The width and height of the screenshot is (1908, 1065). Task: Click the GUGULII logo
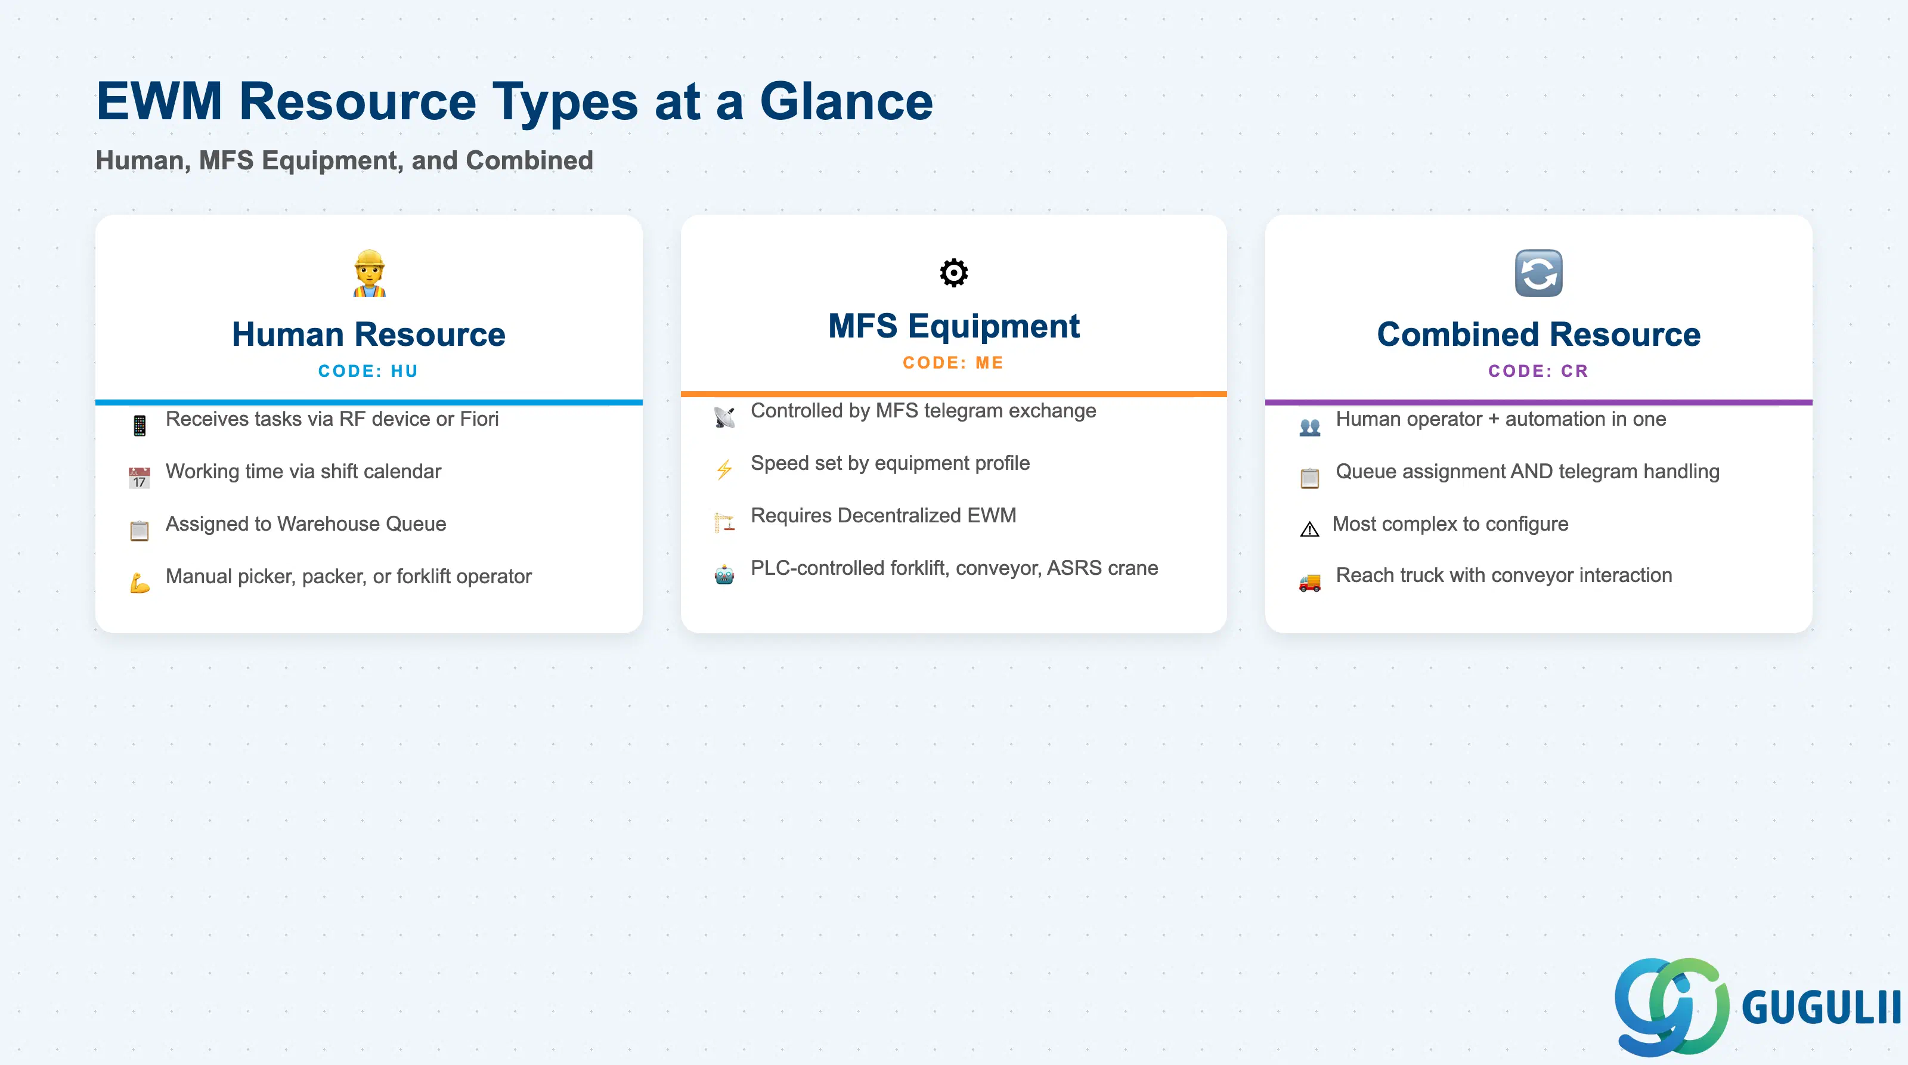pos(1757,1007)
